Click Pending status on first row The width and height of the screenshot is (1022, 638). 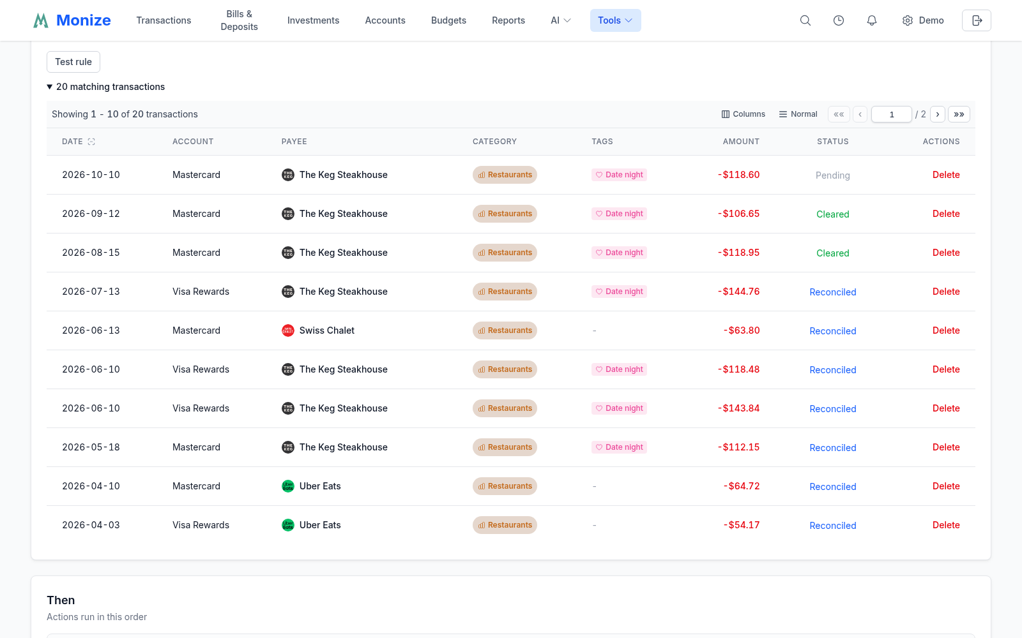(x=833, y=175)
